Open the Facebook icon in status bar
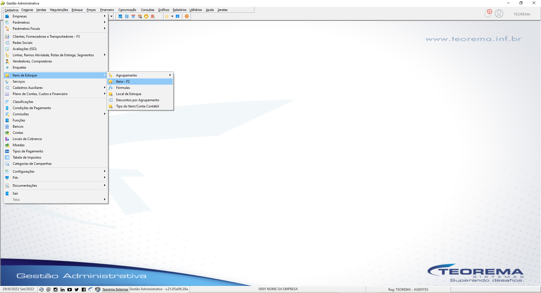This screenshot has width=541, height=293. point(84,290)
